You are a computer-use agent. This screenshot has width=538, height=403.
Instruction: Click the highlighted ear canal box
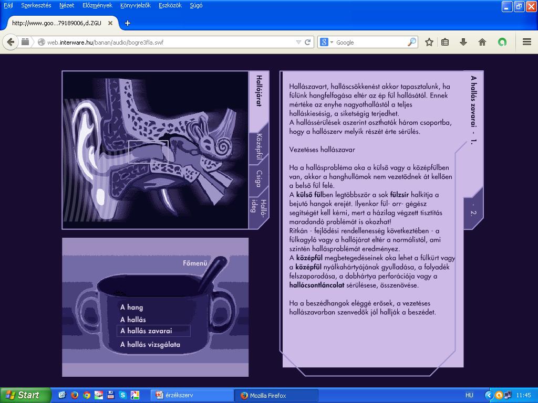[x=149, y=152]
